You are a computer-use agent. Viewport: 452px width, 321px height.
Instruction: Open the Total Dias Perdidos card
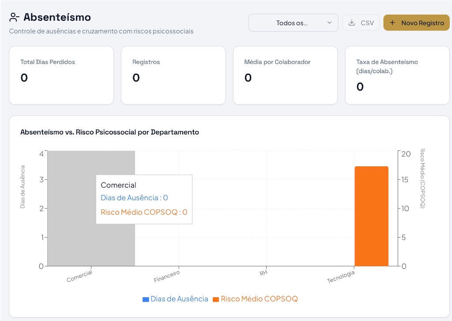click(x=61, y=75)
